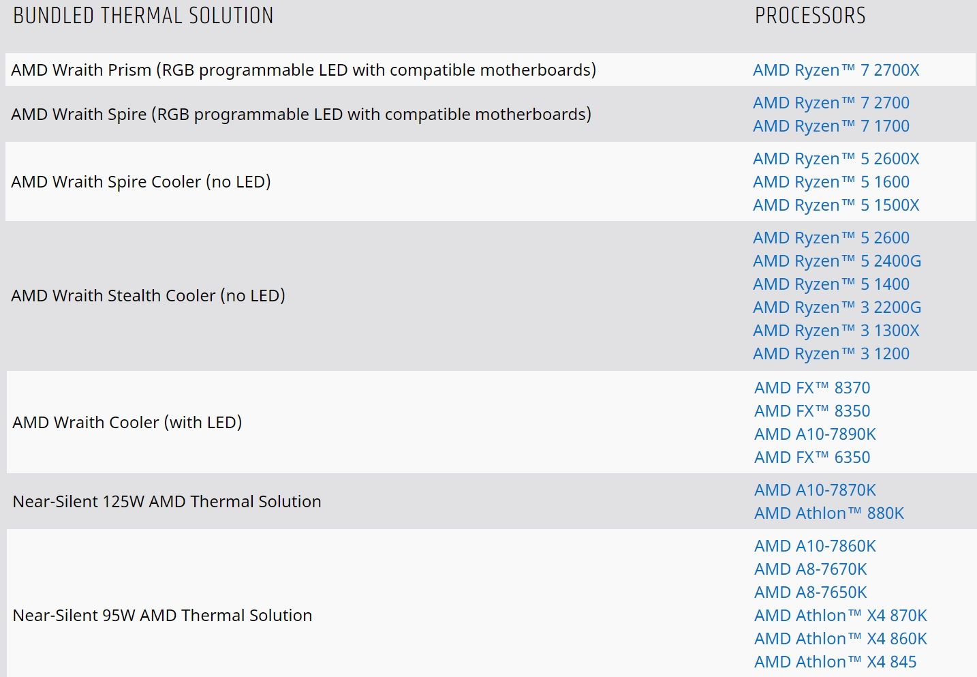
Task: Open the AMD Ryzen 7 1700 link
Action: [831, 126]
